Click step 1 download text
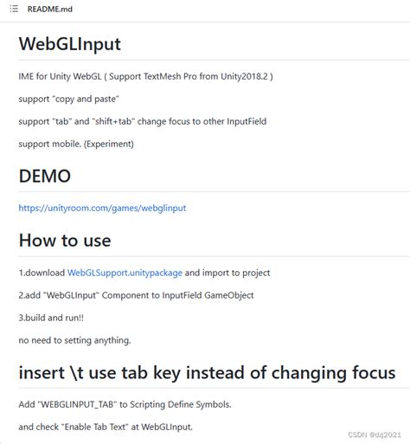 coord(42,273)
